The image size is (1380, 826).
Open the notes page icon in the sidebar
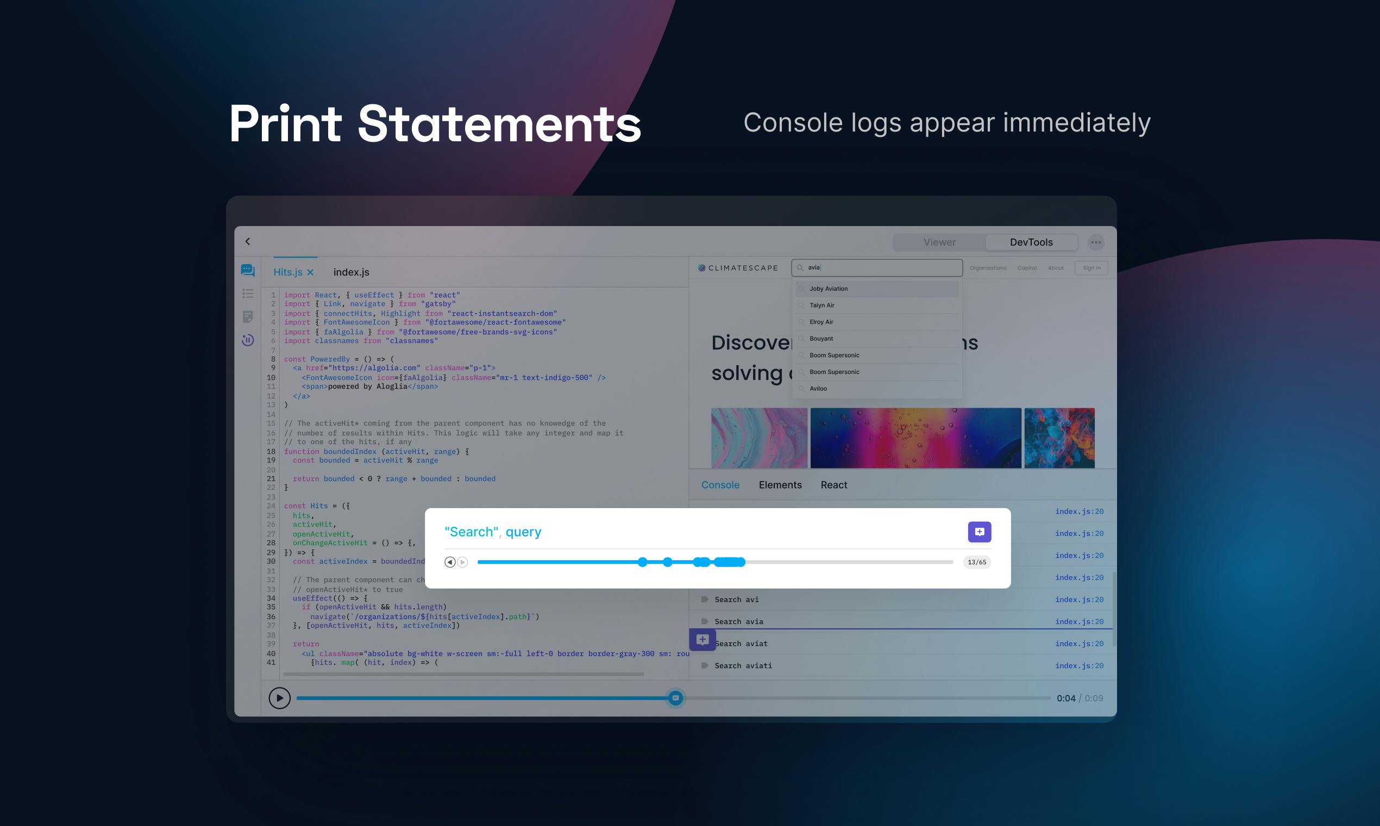pos(248,317)
